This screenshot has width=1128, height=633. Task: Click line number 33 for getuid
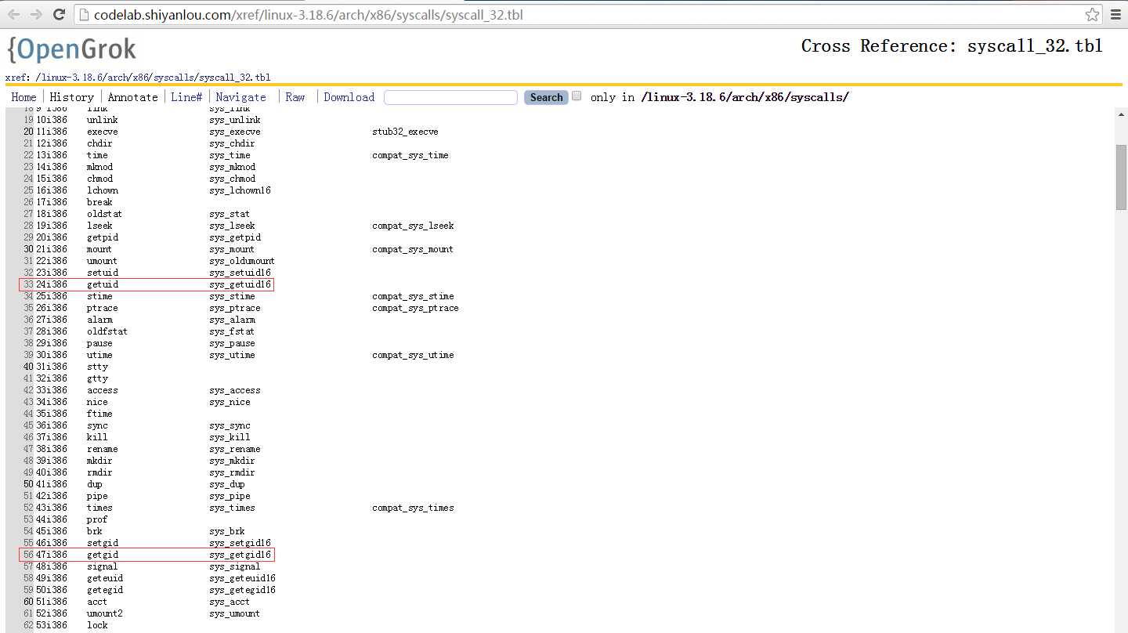28,284
